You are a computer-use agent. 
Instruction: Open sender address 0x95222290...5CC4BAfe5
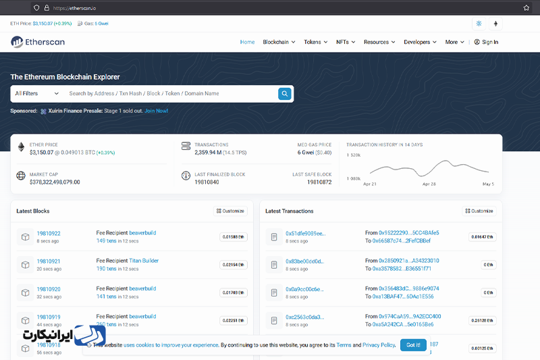[409, 233]
